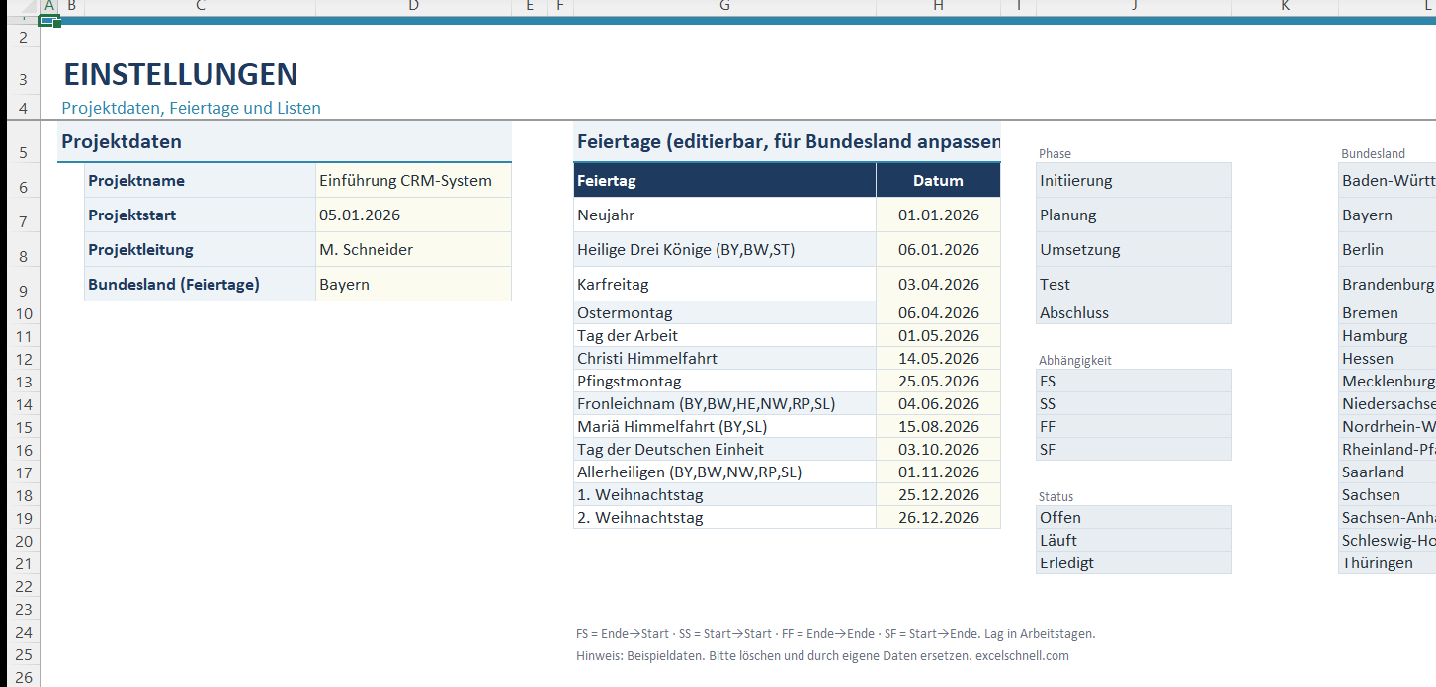
Task: Click the Karfreitag holiday cell
Action: pos(724,284)
